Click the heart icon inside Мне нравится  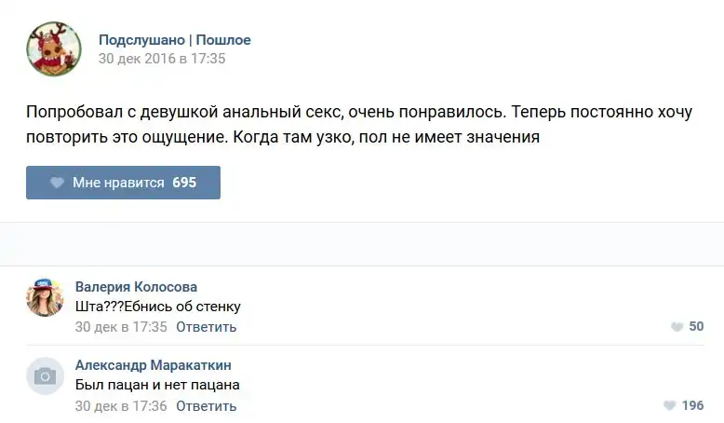tap(58, 183)
